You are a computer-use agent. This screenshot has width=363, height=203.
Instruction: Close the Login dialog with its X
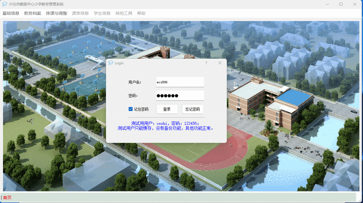(220, 63)
